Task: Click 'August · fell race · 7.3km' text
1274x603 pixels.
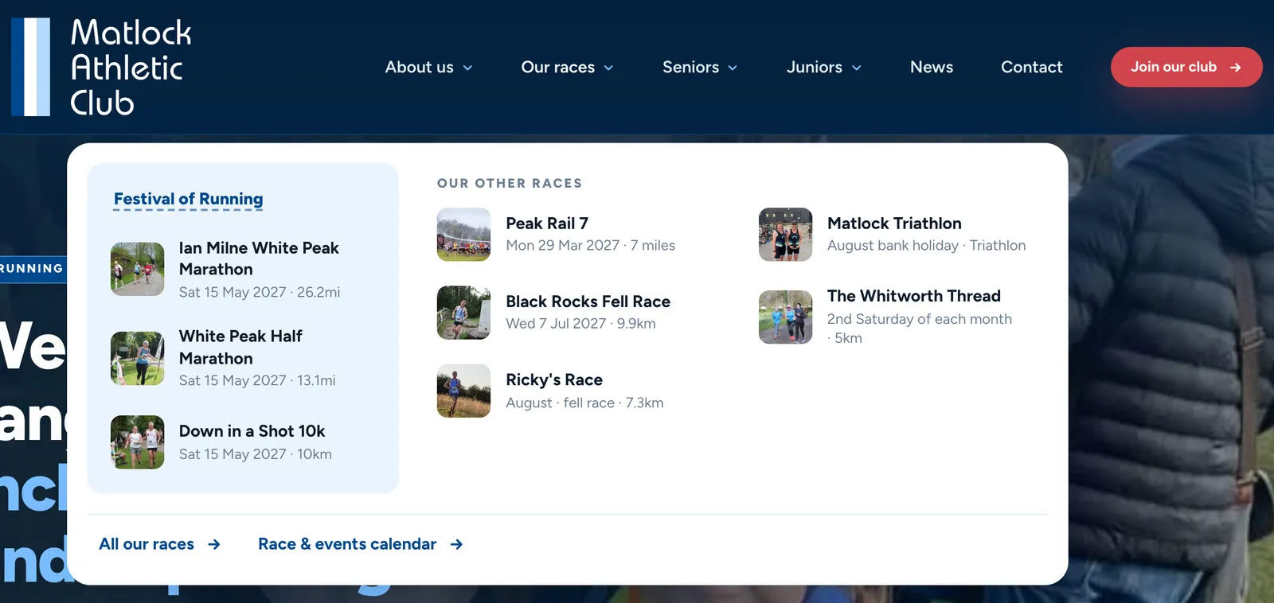Action: (x=584, y=403)
